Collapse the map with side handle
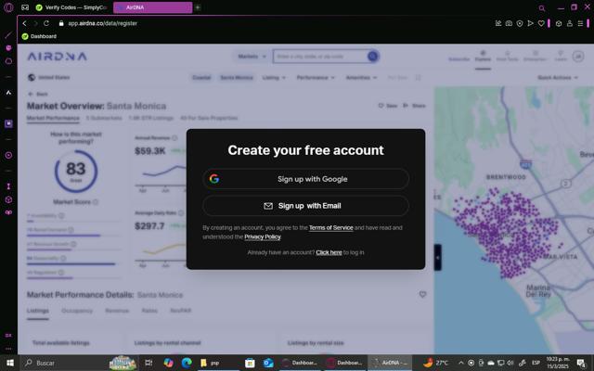Image resolution: width=594 pixels, height=371 pixels. (437, 258)
